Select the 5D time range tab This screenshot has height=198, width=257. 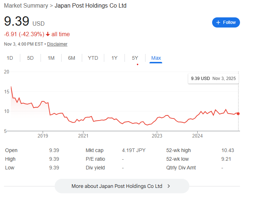(30, 58)
